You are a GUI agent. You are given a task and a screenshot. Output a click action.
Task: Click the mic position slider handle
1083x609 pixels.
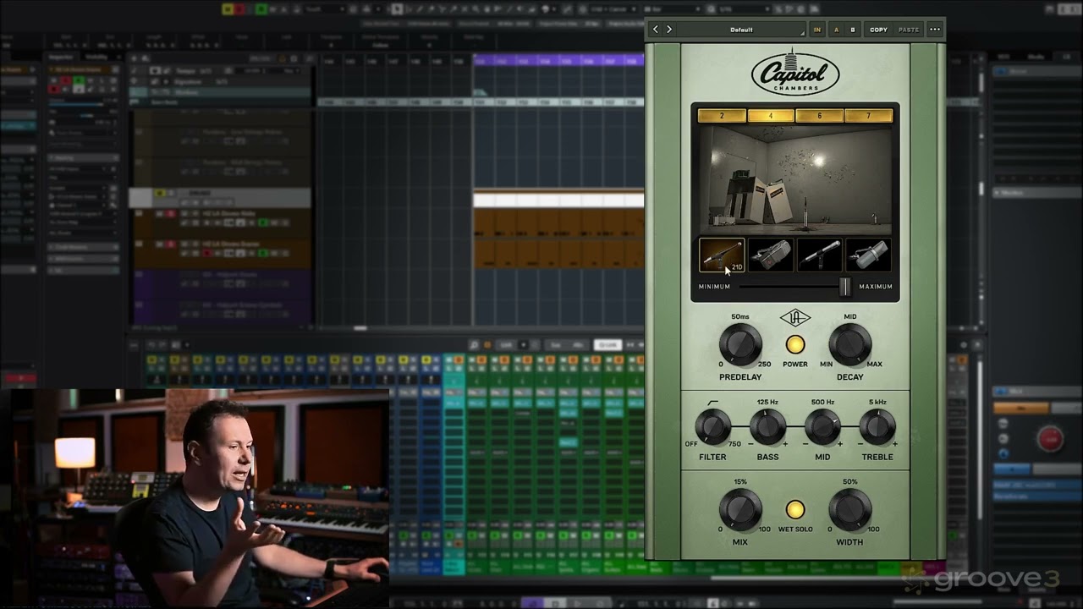click(x=844, y=287)
